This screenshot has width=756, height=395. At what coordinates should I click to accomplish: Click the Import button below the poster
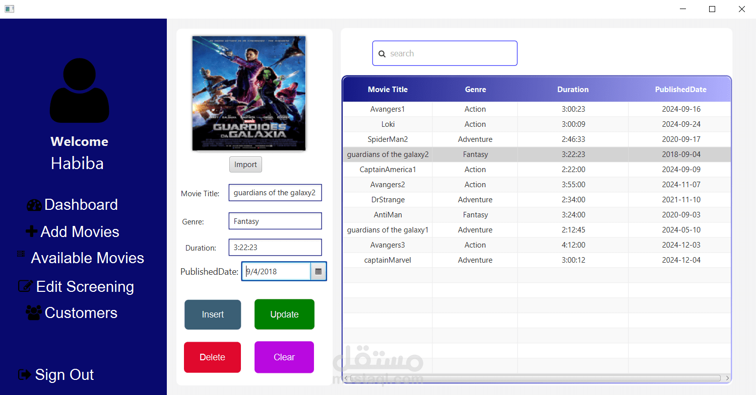(245, 164)
